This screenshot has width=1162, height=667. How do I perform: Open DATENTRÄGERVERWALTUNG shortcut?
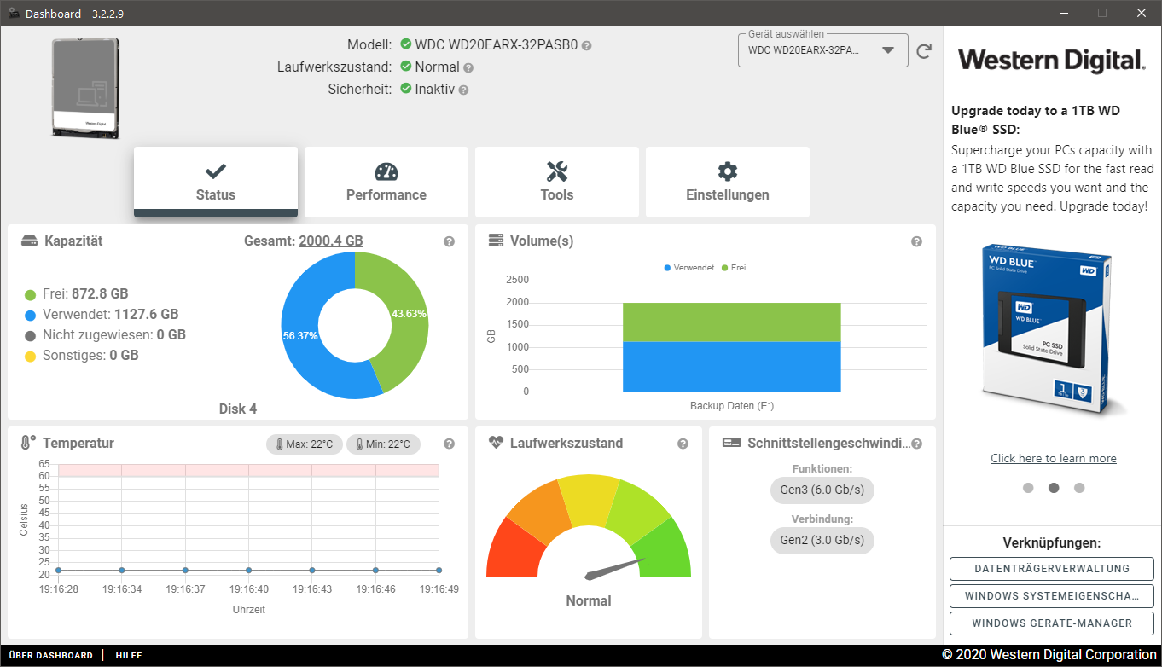(x=1052, y=569)
